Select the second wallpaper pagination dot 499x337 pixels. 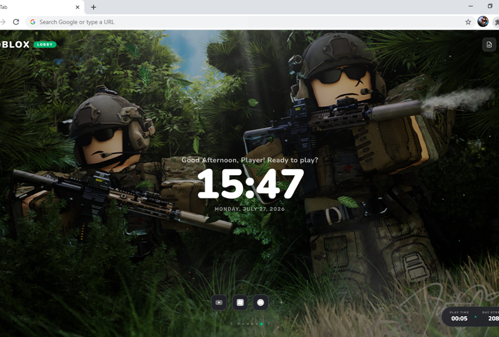[x=243, y=324]
